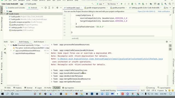Click Collapse All in Project panel
Screen dimensions: 175x98
click(x=53, y=8)
